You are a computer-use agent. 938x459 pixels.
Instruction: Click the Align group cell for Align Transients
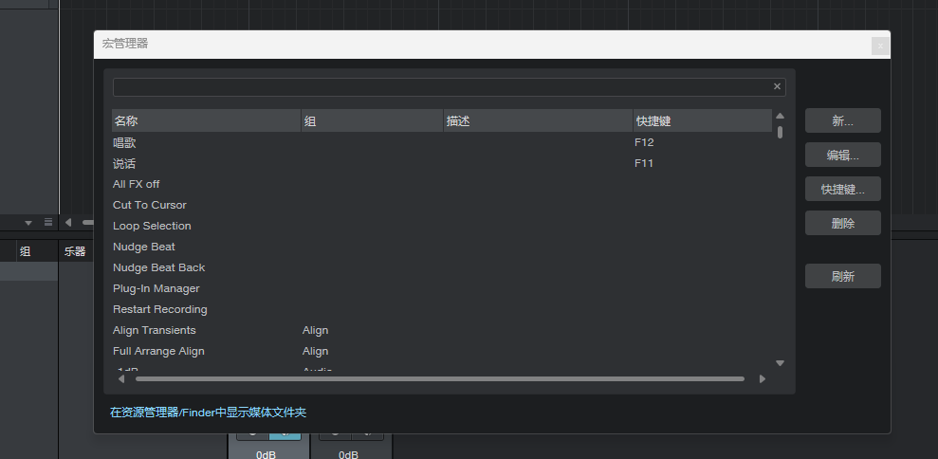point(315,330)
